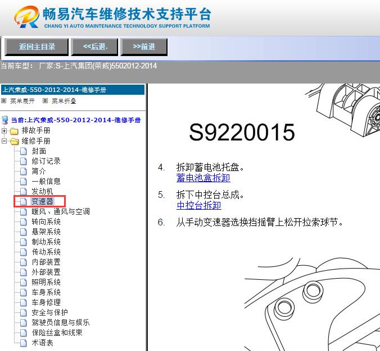Click the page icon next to 变速器
380x351 pixels.
[x=23, y=202]
